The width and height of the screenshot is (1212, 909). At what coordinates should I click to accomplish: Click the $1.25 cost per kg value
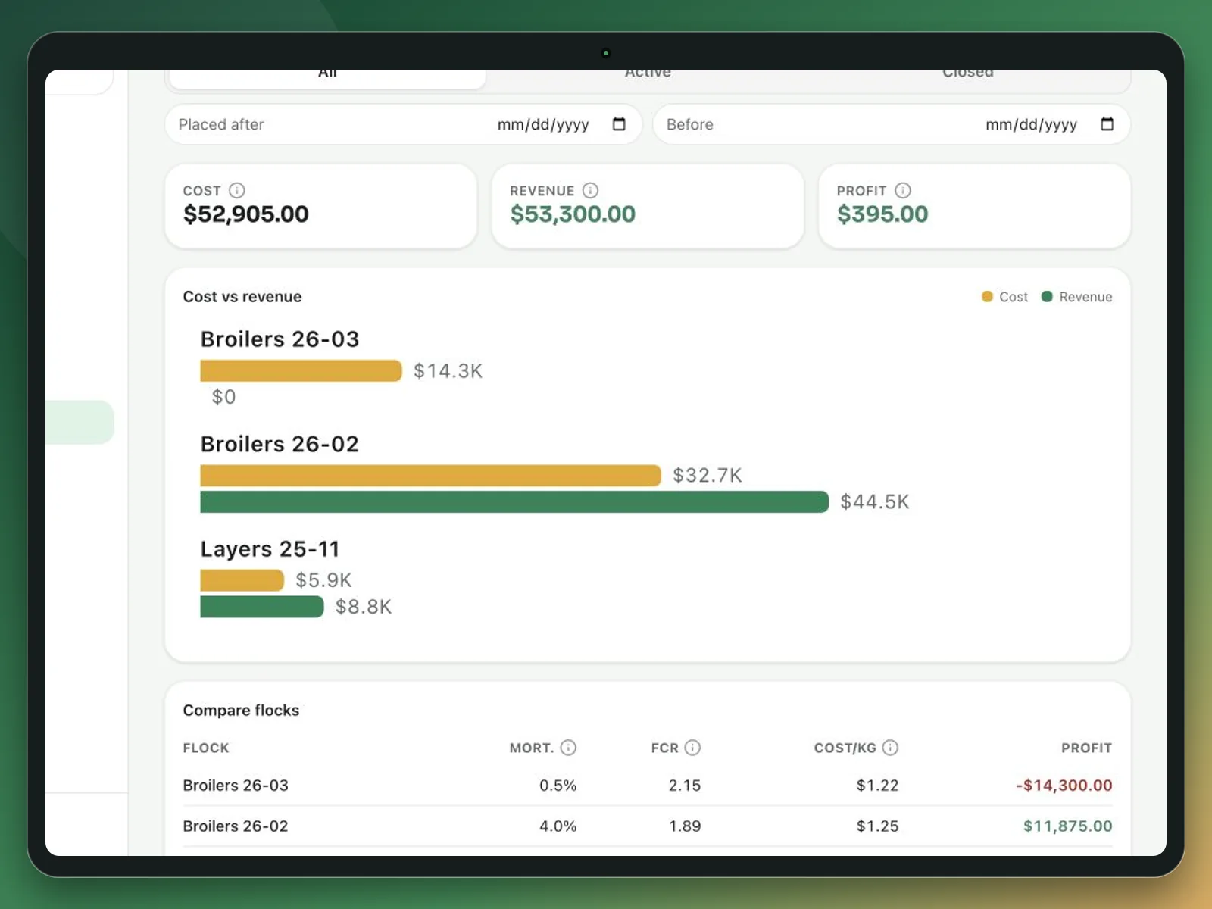point(877,826)
